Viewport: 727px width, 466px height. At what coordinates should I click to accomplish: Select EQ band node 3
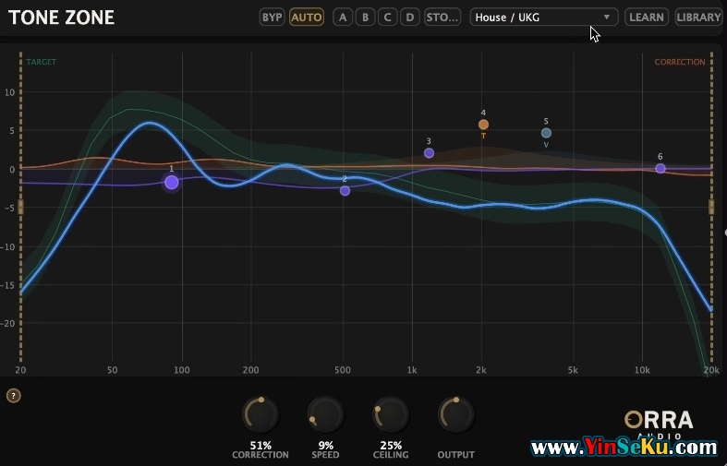(x=429, y=153)
